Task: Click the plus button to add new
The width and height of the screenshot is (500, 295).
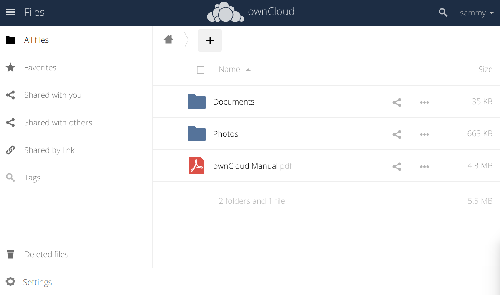Action: coord(210,40)
